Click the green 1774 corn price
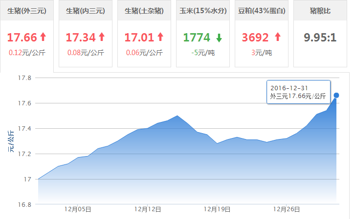355x219 pixels. tap(197, 38)
